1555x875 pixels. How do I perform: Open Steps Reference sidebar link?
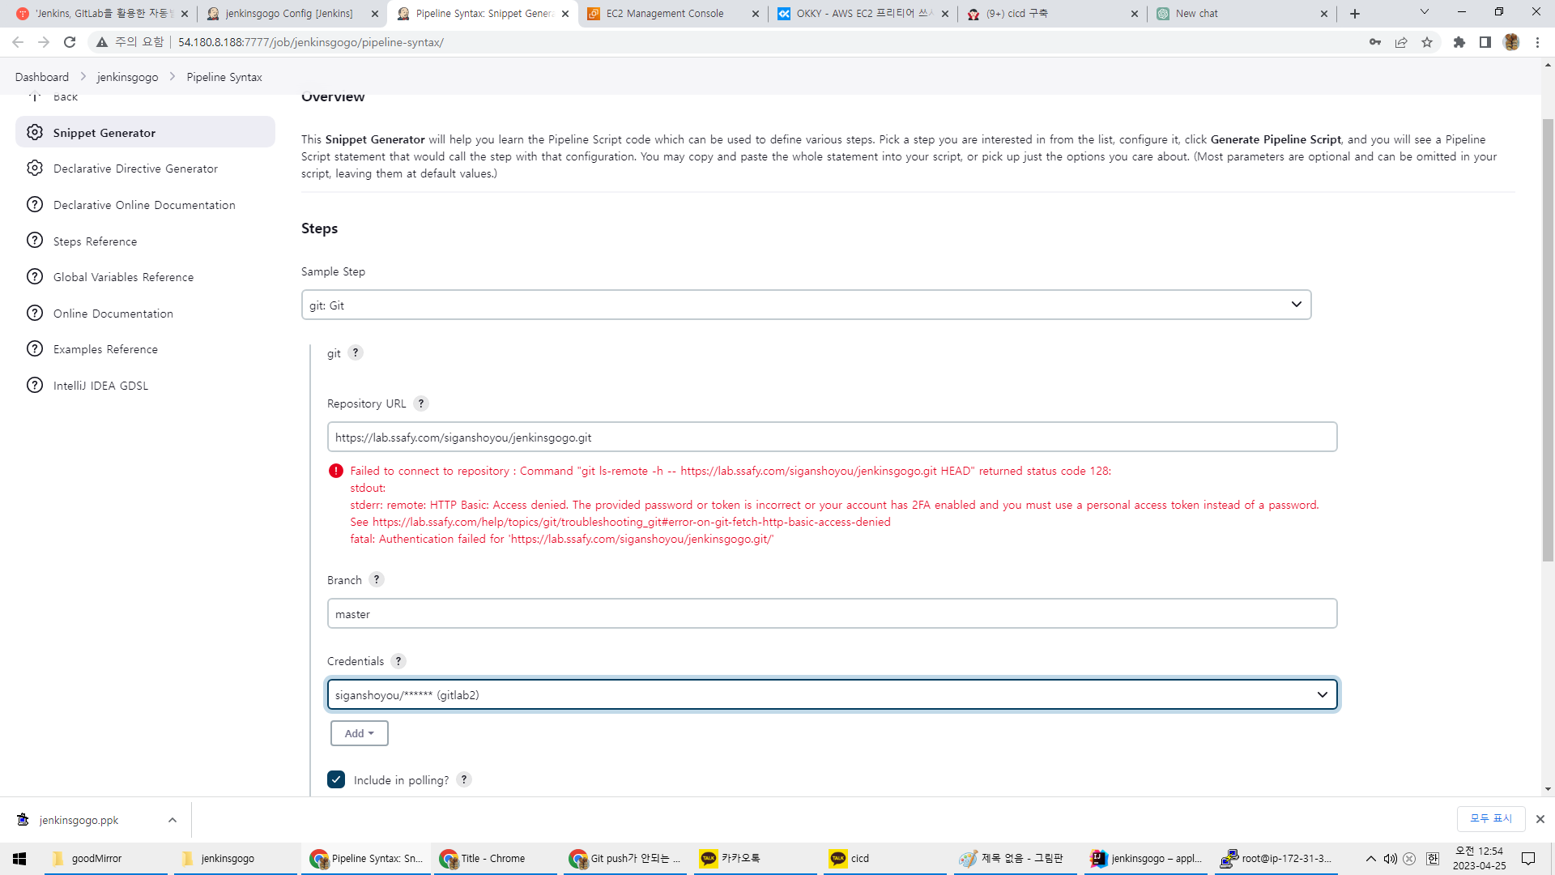point(95,241)
